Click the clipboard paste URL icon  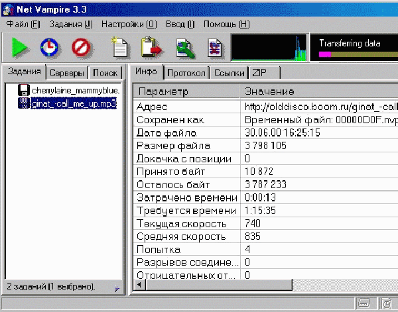pos(151,48)
